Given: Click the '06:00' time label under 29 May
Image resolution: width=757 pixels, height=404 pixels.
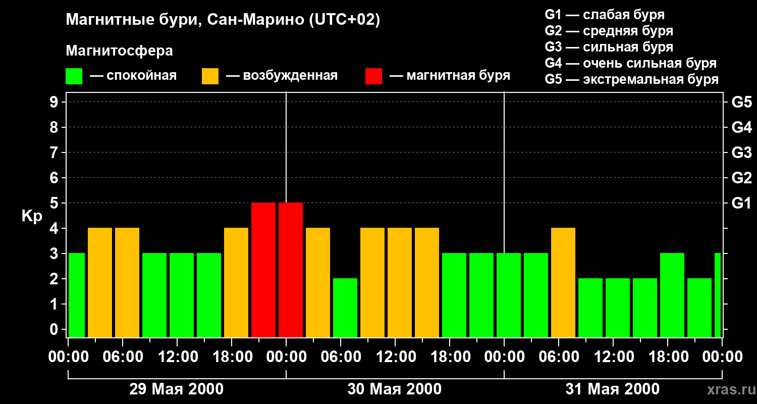Looking at the screenshot, I should 123,357.
